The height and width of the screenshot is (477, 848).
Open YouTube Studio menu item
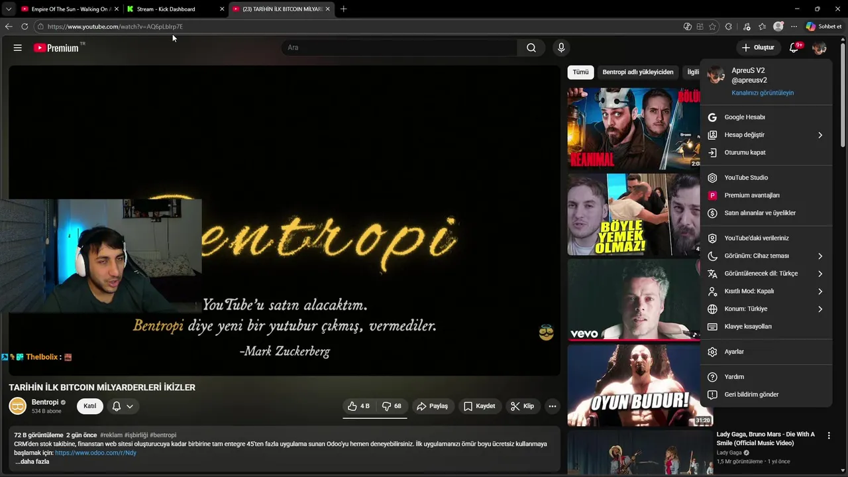click(766, 178)
